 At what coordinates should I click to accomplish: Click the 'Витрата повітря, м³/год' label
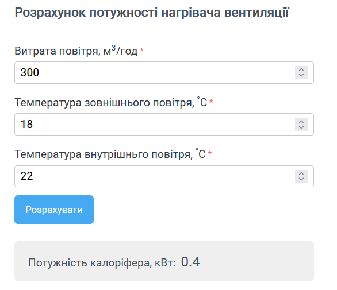tap(76, 51)
